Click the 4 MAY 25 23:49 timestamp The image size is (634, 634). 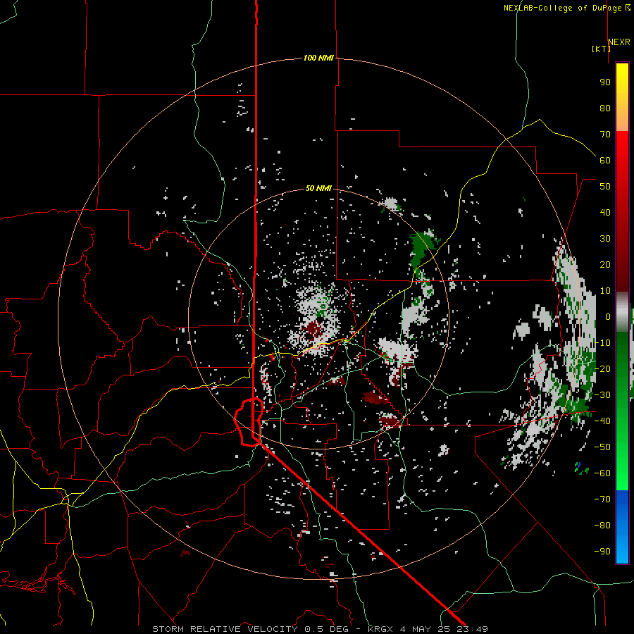(x=444, y=629)
